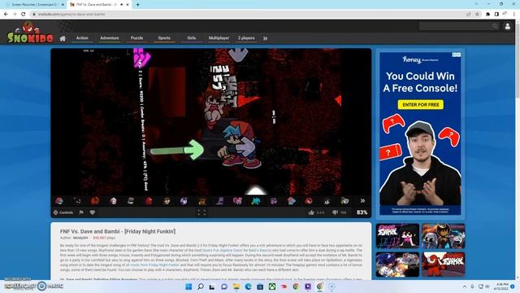Click the Snokido logo

click(x=30, y=33)
